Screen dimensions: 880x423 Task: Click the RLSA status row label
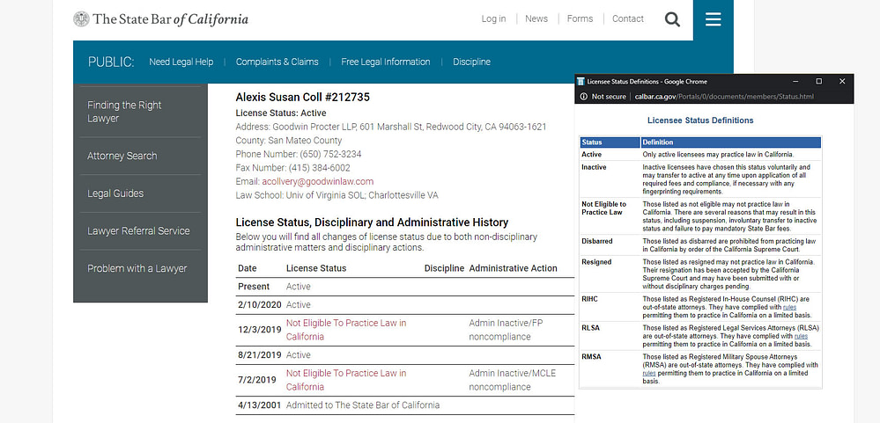click(590, 328)
